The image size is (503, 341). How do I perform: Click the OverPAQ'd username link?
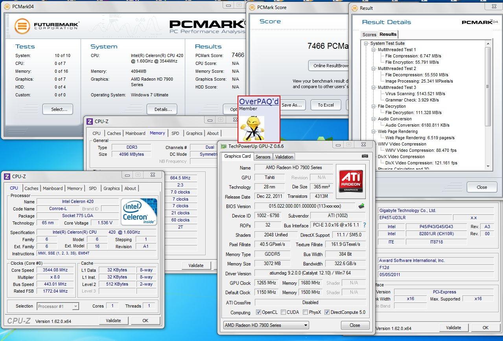tap(259, 101)
